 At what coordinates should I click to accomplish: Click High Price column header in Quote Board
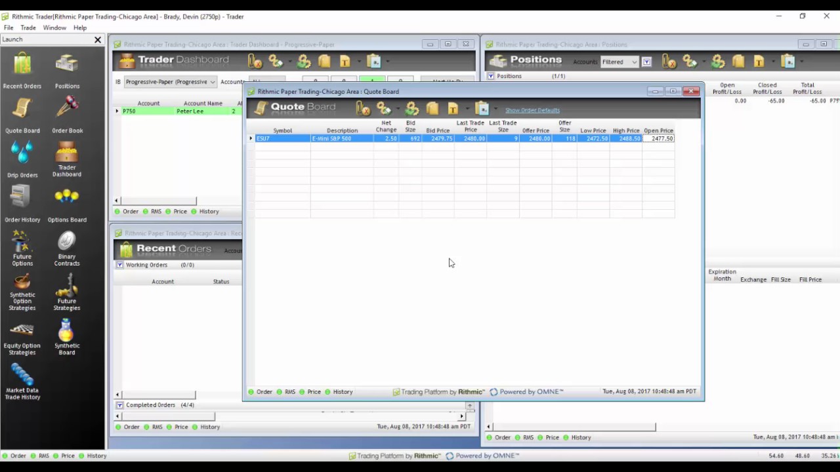click(626, 130)
